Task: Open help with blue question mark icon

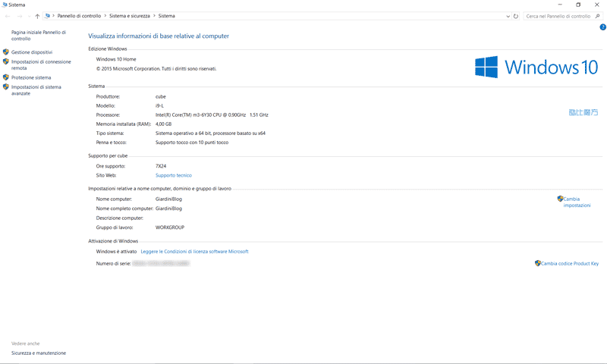Action: click(602, 27)
